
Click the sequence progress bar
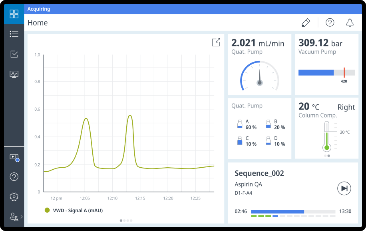coord(293,211)
